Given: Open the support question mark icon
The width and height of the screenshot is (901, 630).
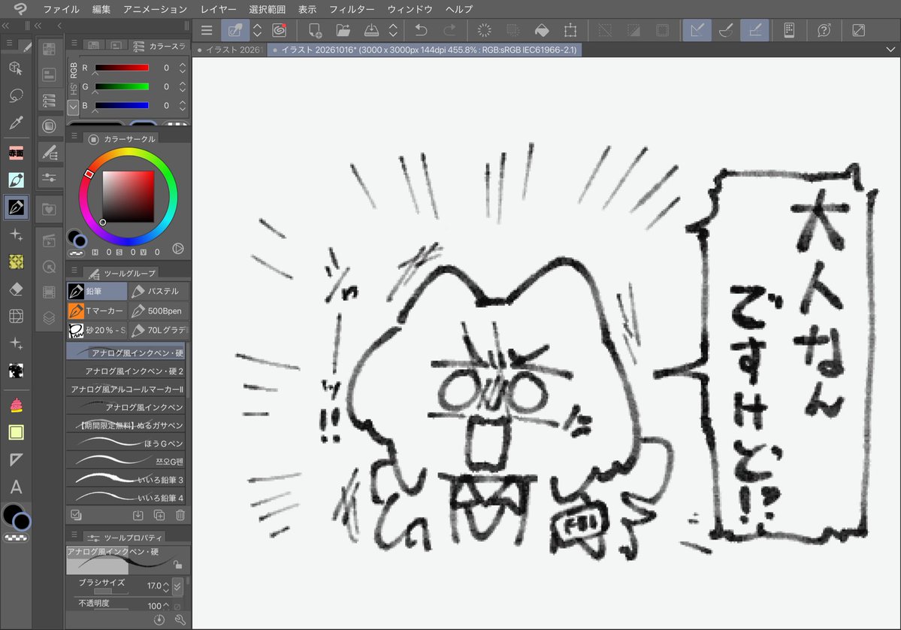Looking at the screenshot, I should [824, 30].
